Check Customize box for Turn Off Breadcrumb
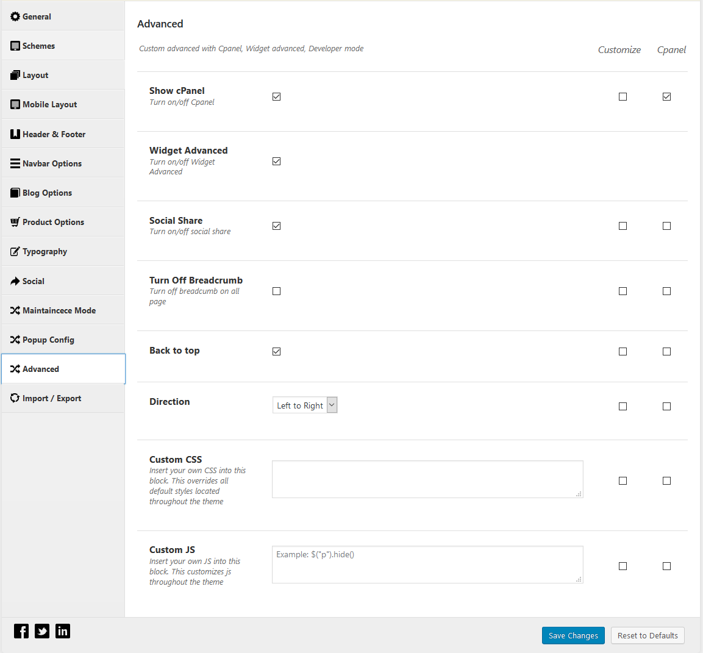The width and height of the screenshot is (703, 653). 623,291
